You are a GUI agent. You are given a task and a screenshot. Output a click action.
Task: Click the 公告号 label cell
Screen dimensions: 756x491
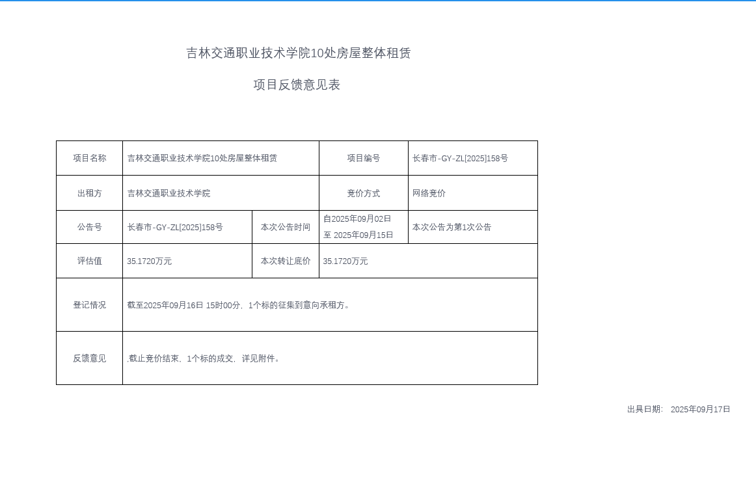click(89, 227)
